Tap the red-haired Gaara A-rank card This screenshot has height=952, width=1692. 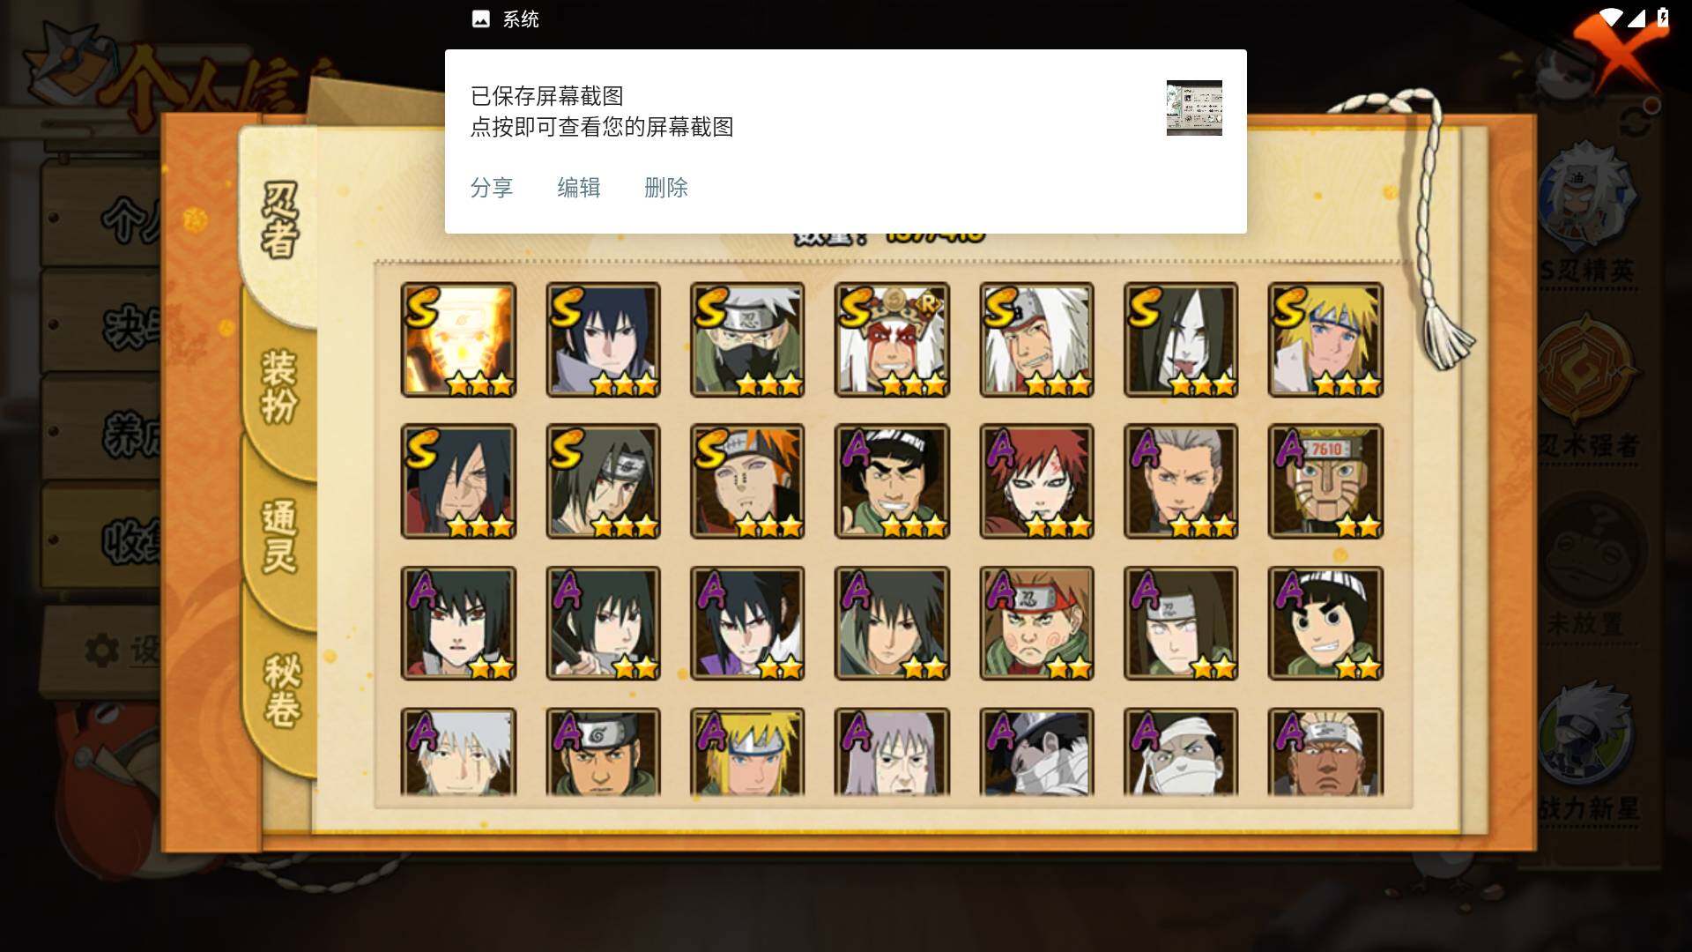[1036, 481]
